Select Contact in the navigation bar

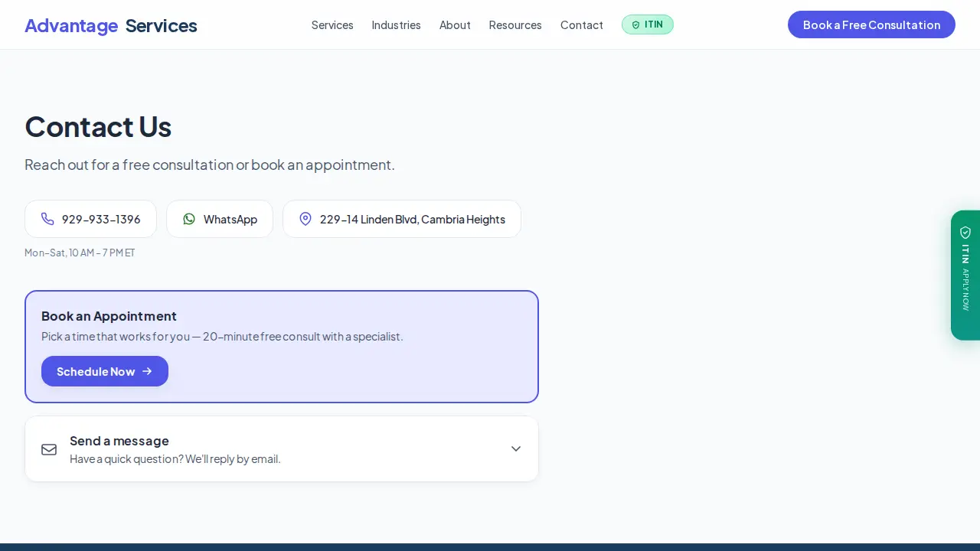coord(582,25)
